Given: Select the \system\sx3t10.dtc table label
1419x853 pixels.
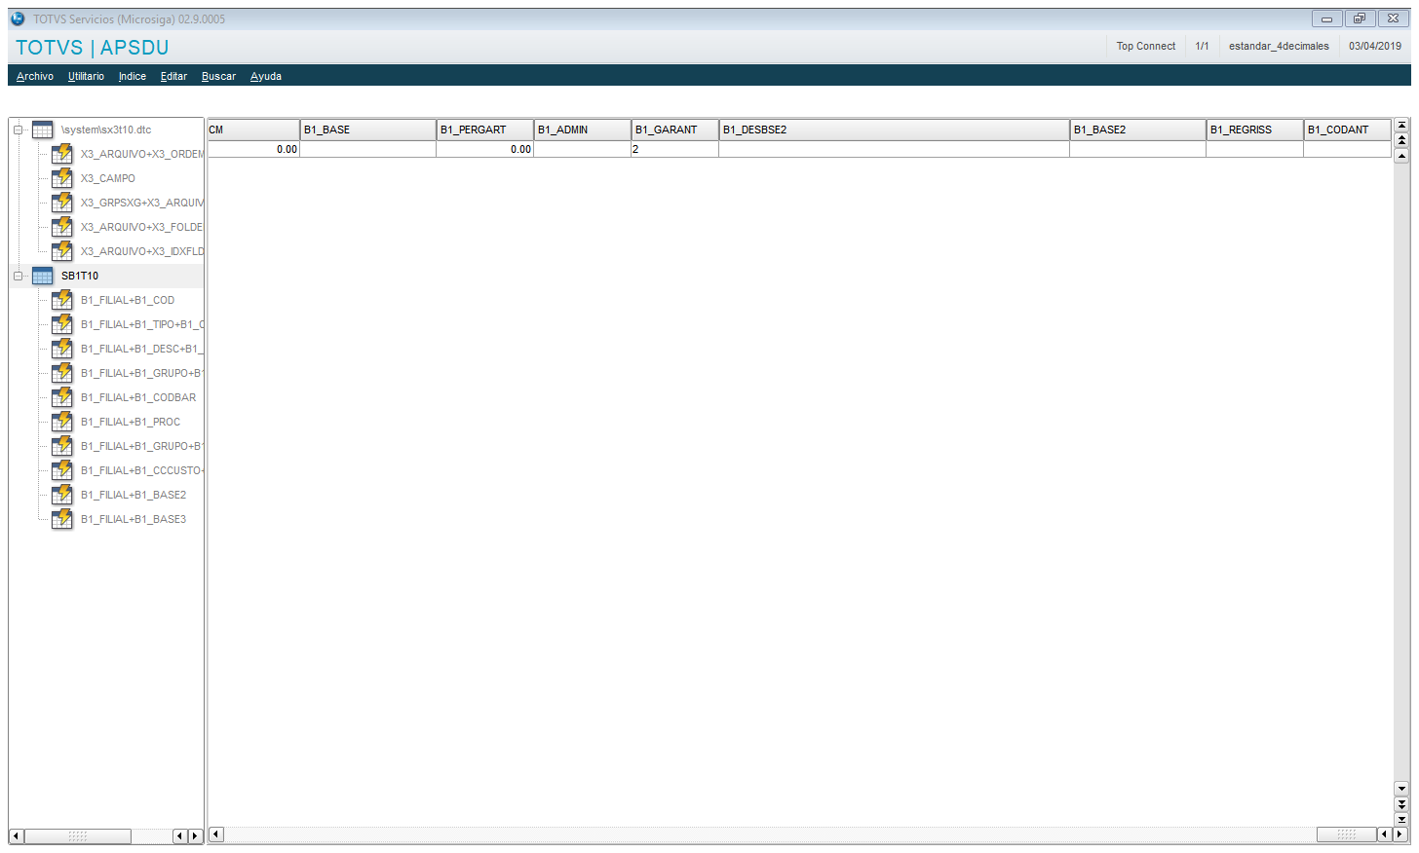Looking at the screenshot, I should (106, 130).
